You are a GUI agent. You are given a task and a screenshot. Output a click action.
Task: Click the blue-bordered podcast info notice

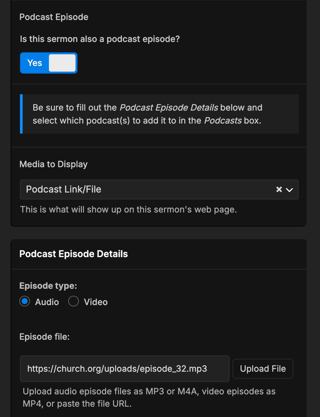(160, 114)
